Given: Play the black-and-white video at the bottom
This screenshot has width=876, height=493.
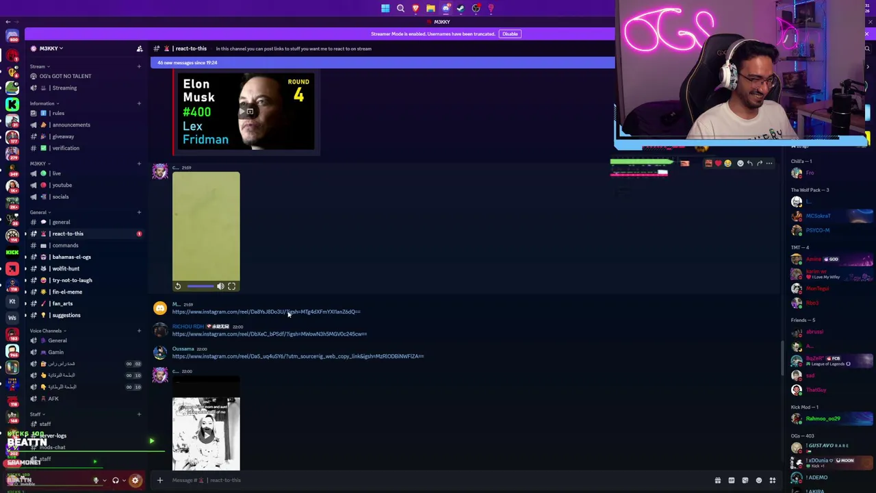Looking at the screenshot, I should tap(206, 434).
